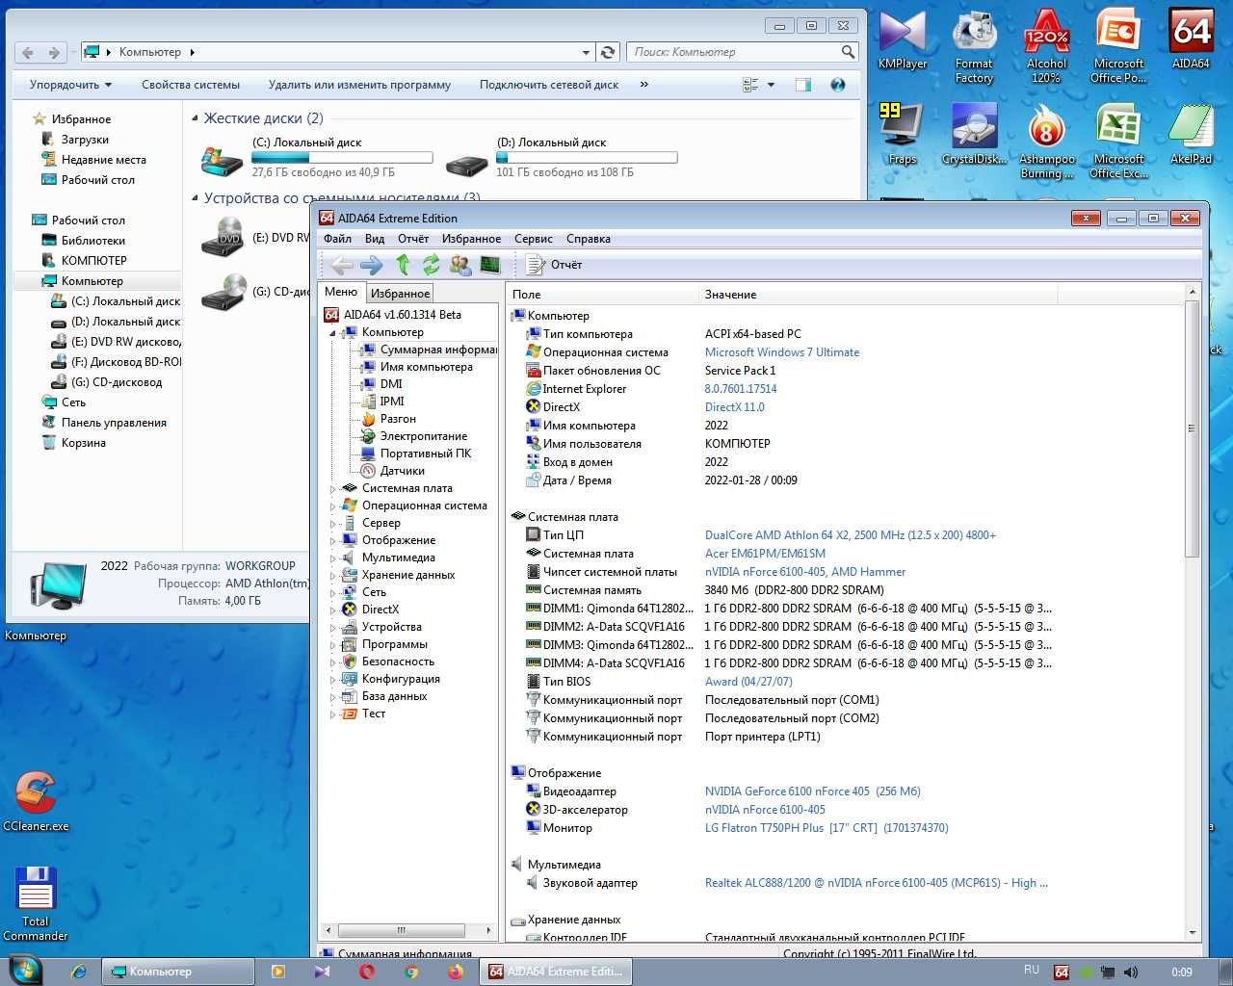Refresh the AIDA64 view with green arrows icon
The image size is (1233, 986).
pos(431,264)
